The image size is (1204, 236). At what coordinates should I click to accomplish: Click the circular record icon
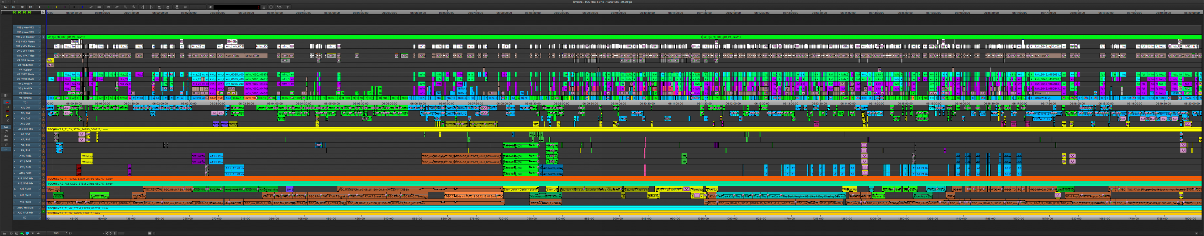coord(271,8)
